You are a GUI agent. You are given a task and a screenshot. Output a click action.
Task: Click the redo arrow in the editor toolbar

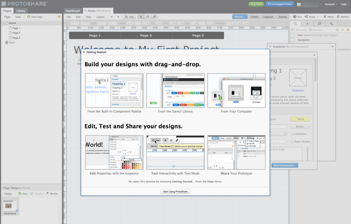coord(118,17)
